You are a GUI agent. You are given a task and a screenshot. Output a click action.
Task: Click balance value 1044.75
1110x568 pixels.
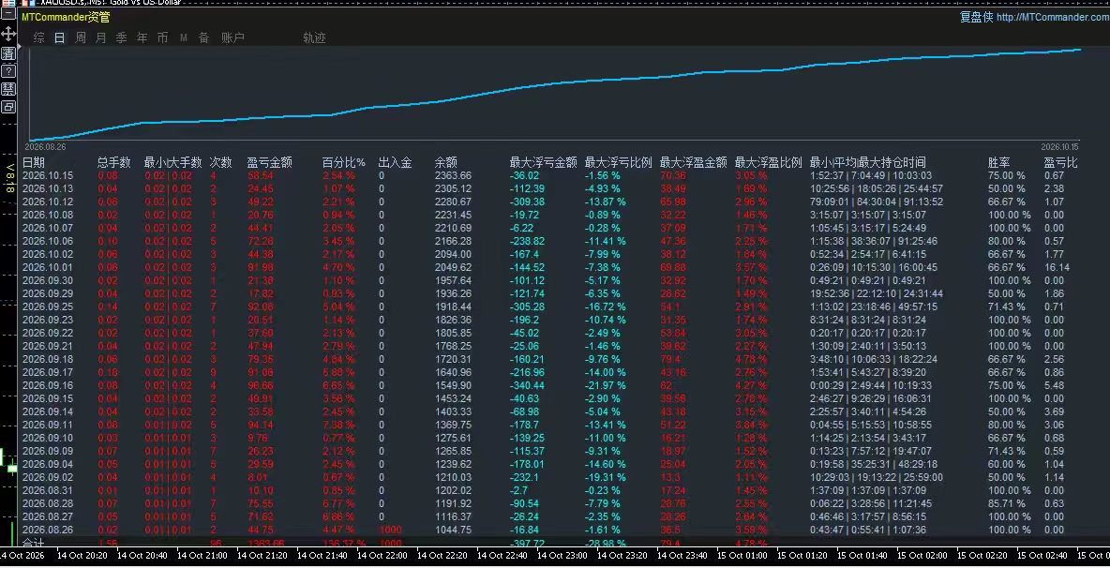(453, 530)
